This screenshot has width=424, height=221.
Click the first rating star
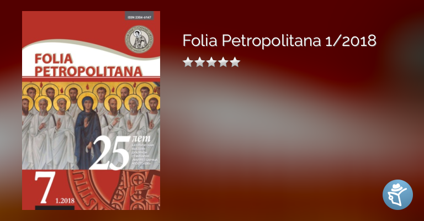point(188,62)
